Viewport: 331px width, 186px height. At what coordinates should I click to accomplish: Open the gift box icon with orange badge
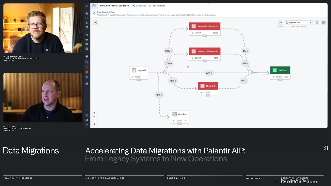point(87,27)
